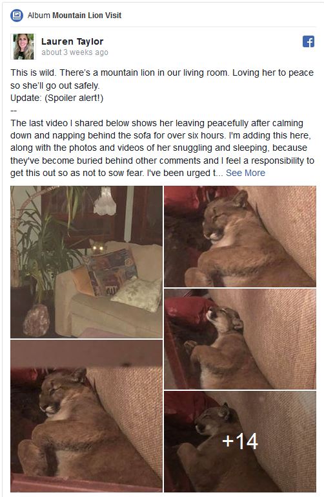Click the pink salt rock in the sofa photo
Viewport: 324px width, 497px height.
tap(37, 320)
